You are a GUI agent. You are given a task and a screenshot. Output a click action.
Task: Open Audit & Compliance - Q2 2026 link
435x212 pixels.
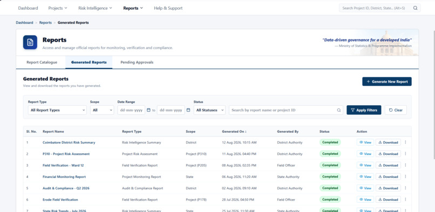click(x=66, y=188)
